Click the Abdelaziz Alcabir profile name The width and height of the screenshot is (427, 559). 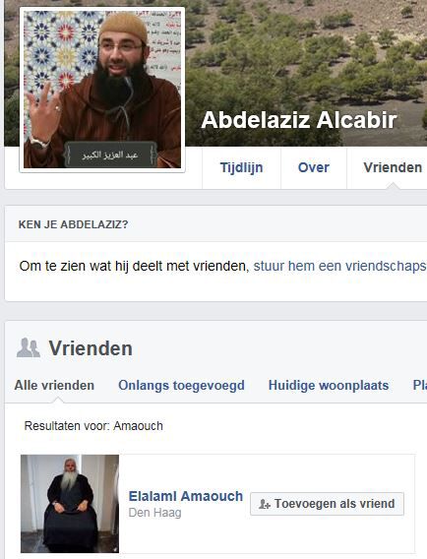point(299,120)
